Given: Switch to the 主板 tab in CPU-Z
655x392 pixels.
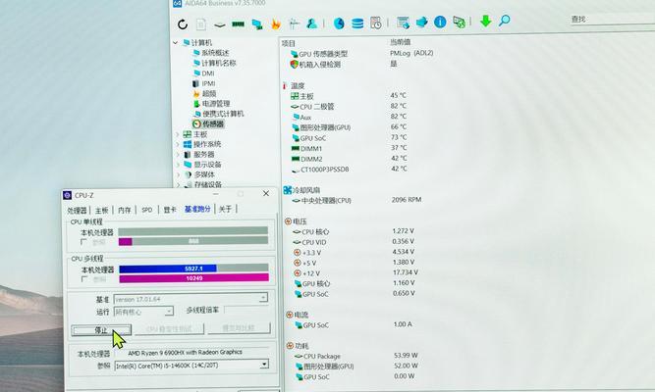Looking at the screenshot, I should tap(101, 210).
